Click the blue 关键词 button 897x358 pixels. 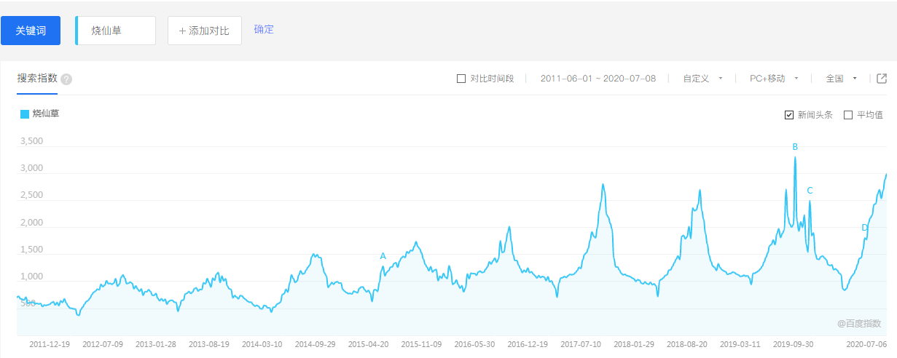pos(31,31)
